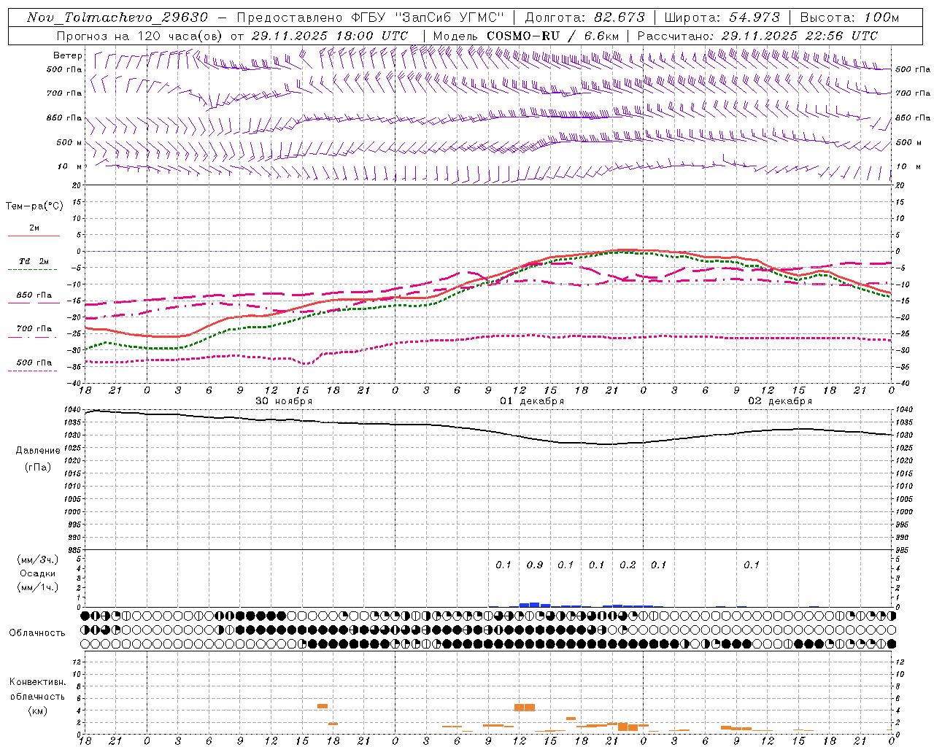Click the longitude value Долгота: 82.673
Screen dimensions: 934x747
[585, 17]
